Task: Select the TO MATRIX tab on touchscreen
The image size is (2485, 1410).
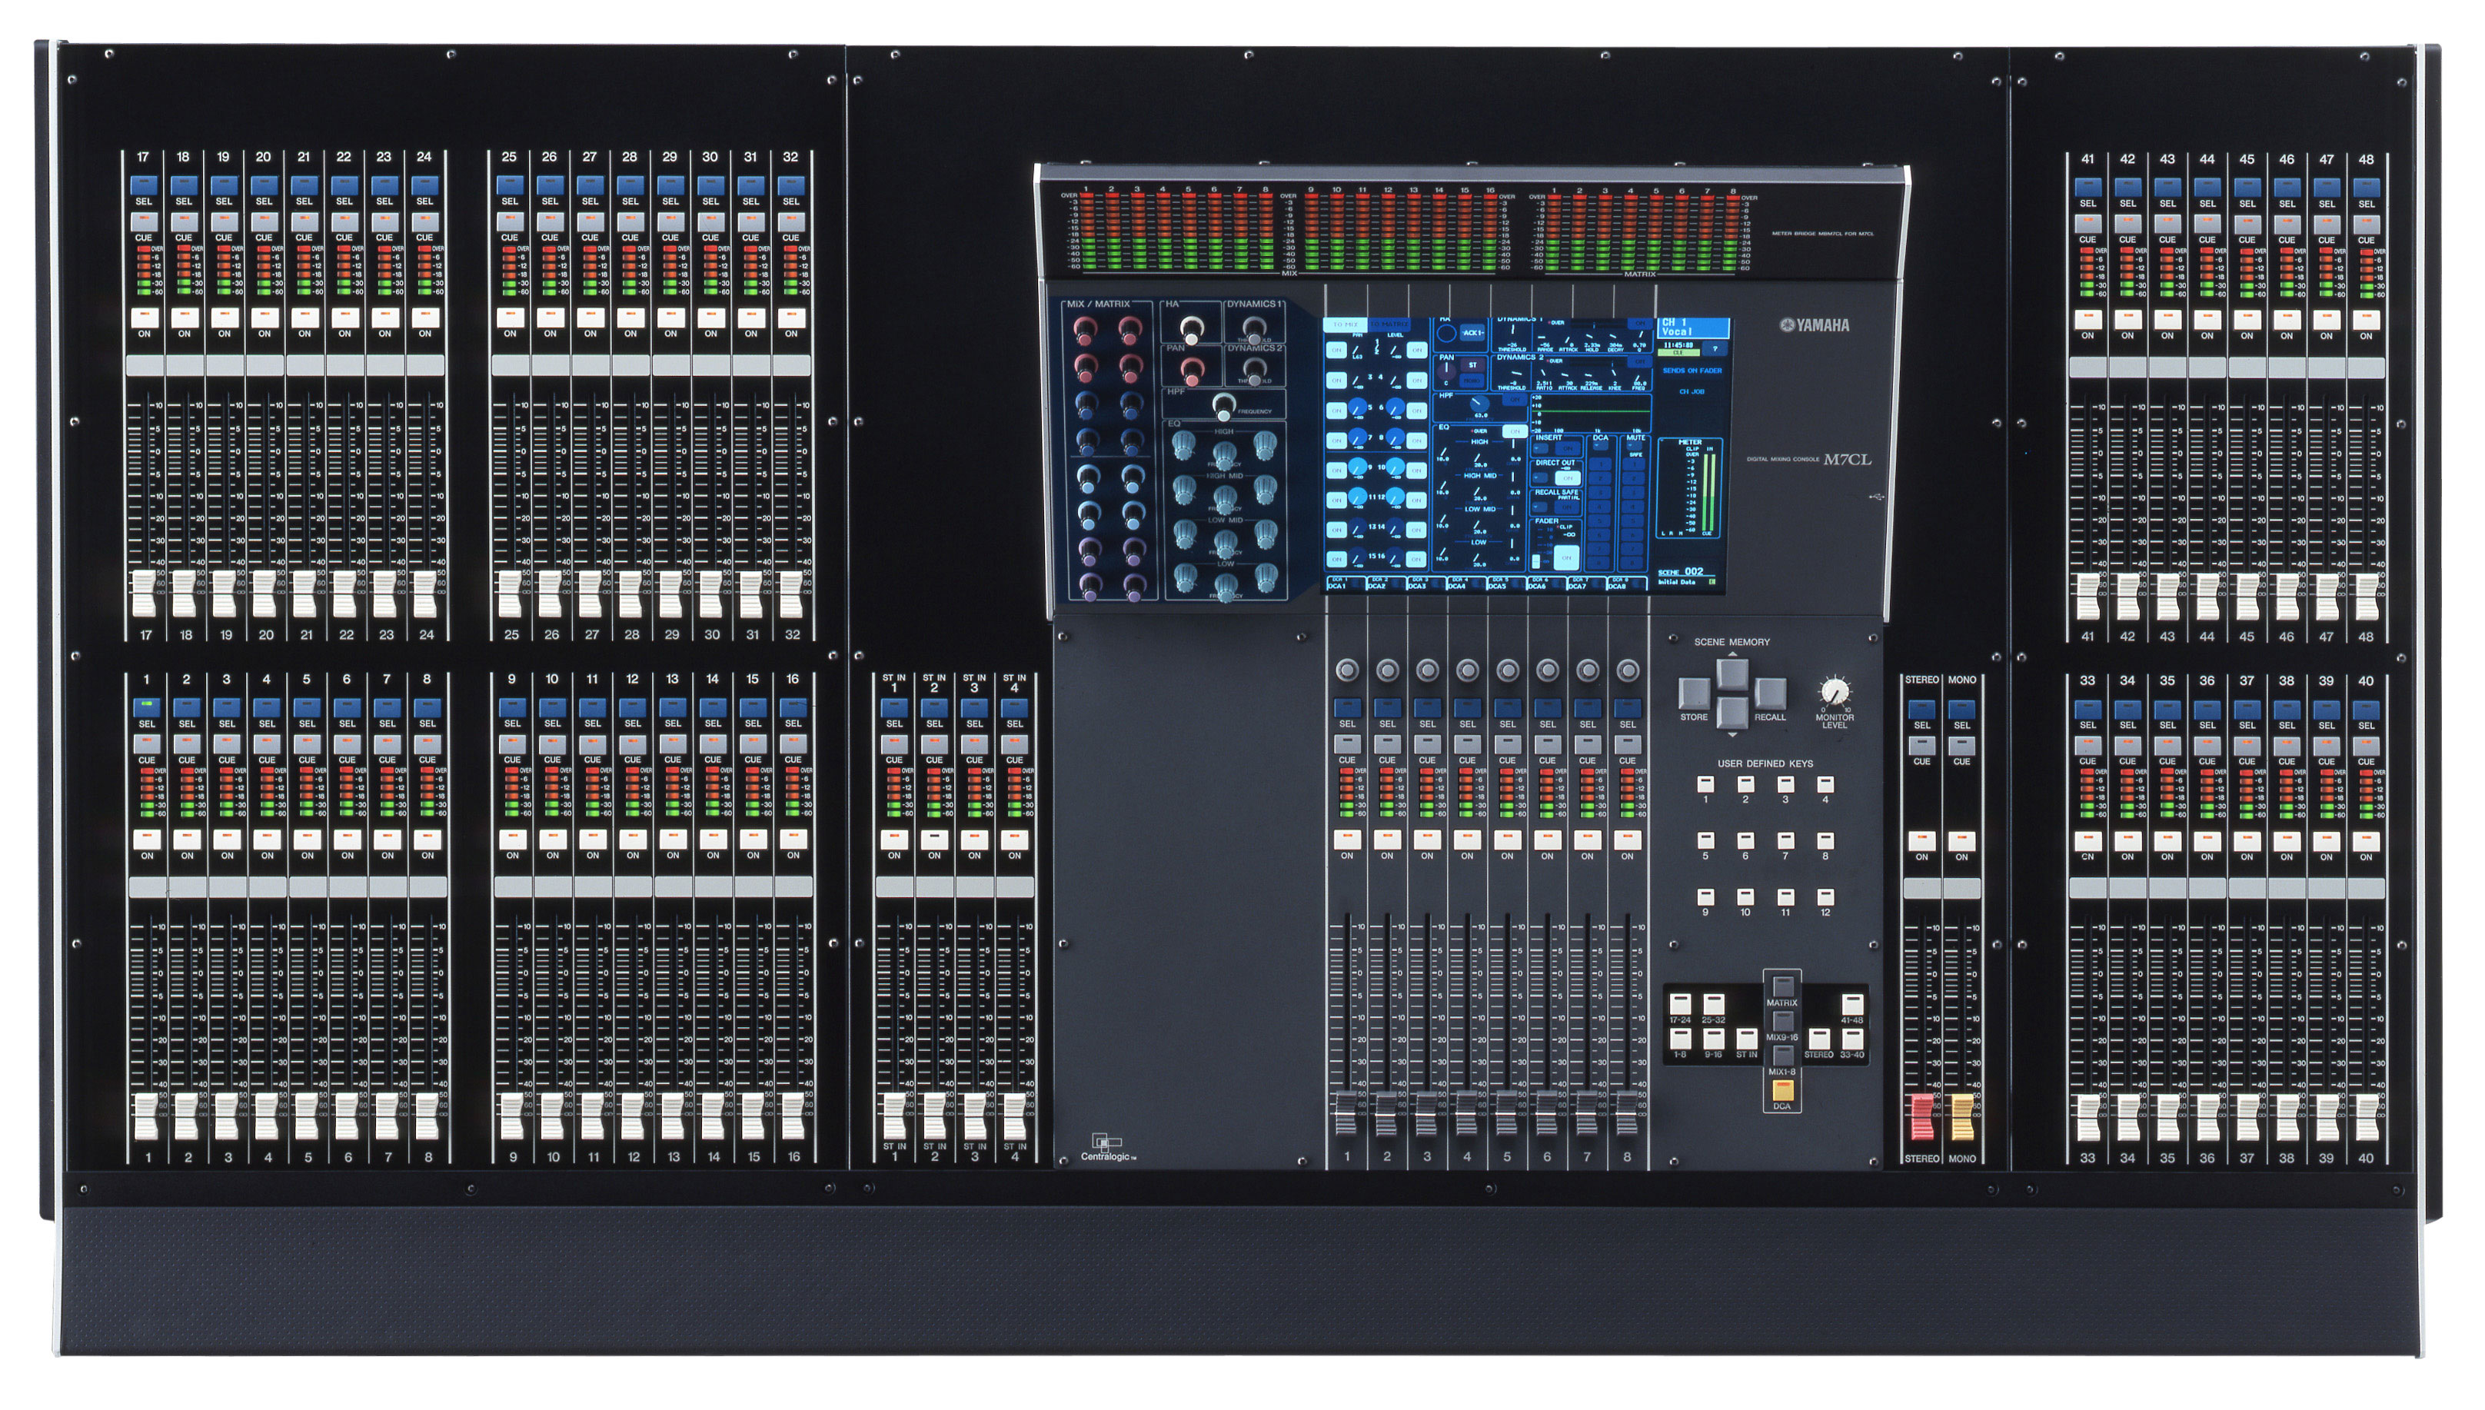Action: [1389, 324]
